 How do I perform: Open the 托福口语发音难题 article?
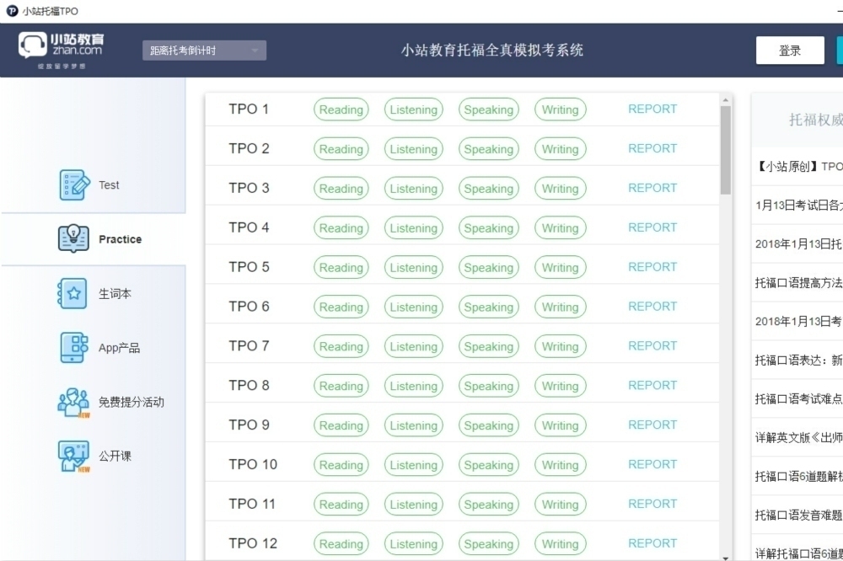(799, 515)
